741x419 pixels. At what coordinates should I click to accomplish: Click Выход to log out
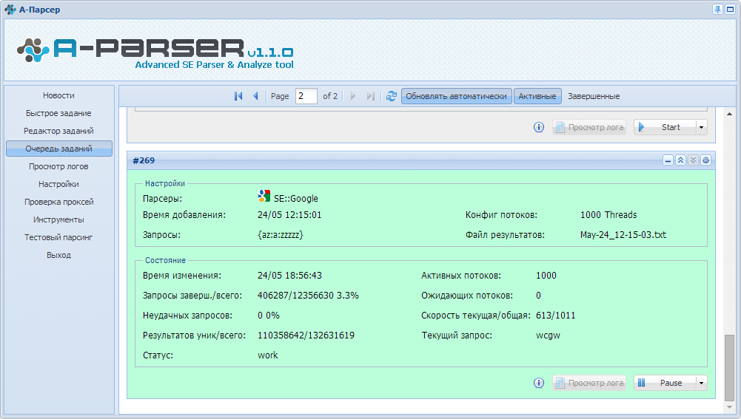(58, 255)
